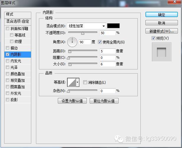Click the 阻塞 slider handle
182x148 pixels.
point(68,58)
